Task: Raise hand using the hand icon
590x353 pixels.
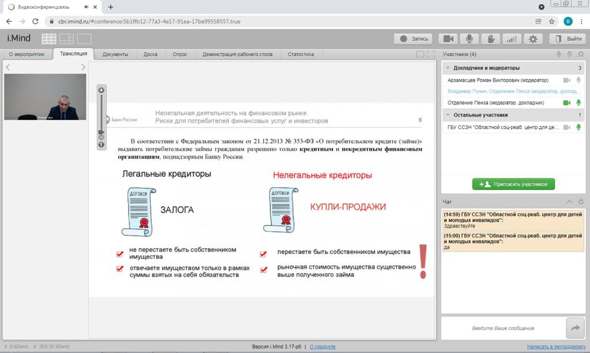Action: (490, 39)
